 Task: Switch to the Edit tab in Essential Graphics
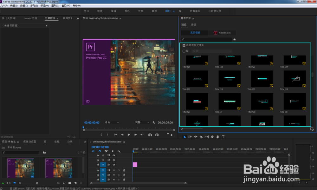pyautogui.click(x=193, y=25)
